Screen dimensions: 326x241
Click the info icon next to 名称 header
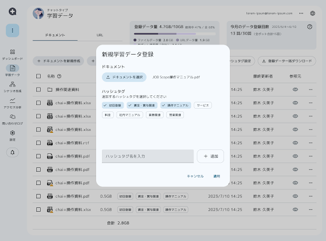[59, 76]
